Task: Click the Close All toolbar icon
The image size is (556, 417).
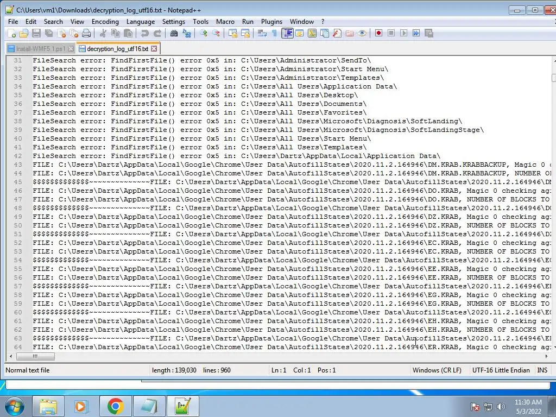Action: tap(74, 33)
